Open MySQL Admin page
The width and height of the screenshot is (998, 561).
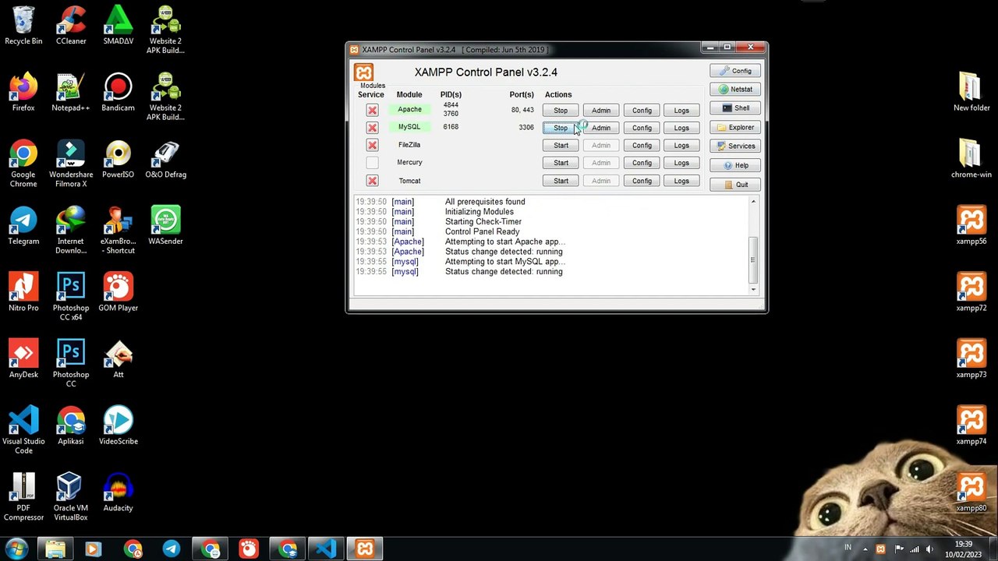601,128
